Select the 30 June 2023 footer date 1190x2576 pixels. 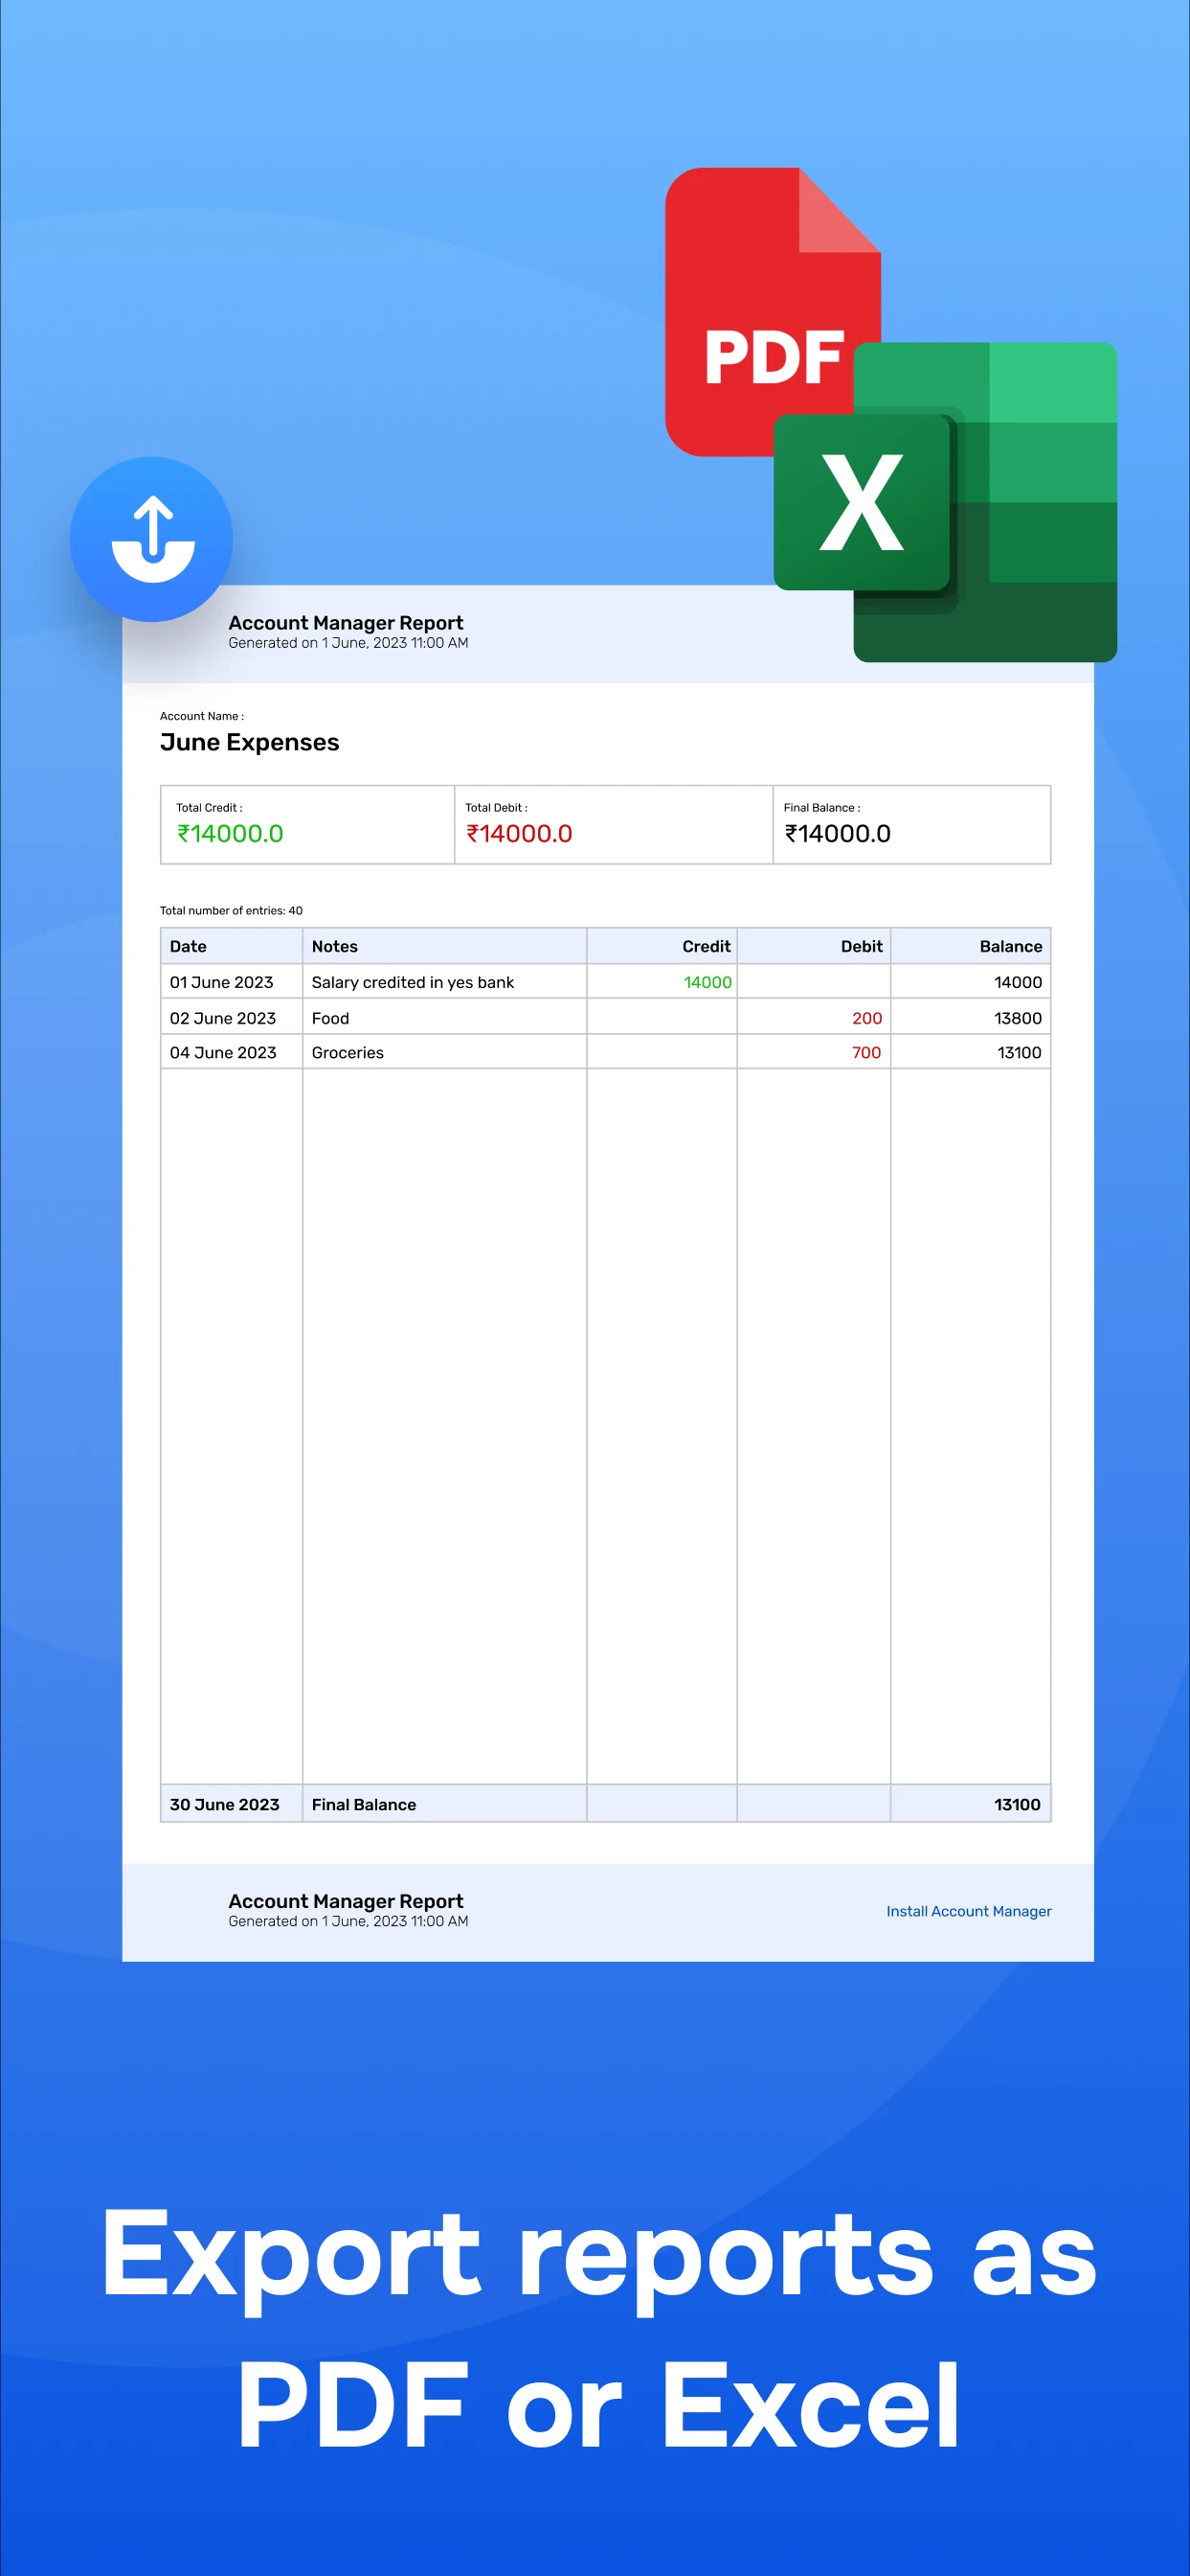pyautogui.click(x=224, y=1804)
